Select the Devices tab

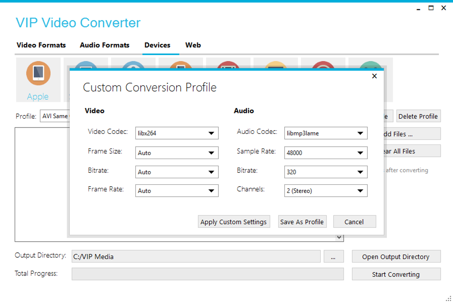click(158, 45)
